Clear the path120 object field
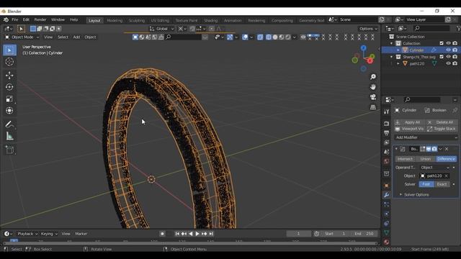 coord(447,176)
